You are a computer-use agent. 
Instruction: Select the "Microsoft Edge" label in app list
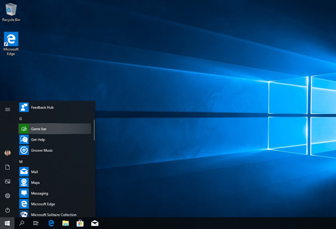43,204
